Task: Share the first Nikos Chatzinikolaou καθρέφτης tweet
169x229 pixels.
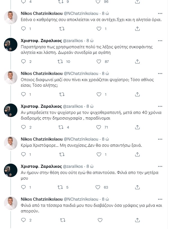Action: pos(137,29)
